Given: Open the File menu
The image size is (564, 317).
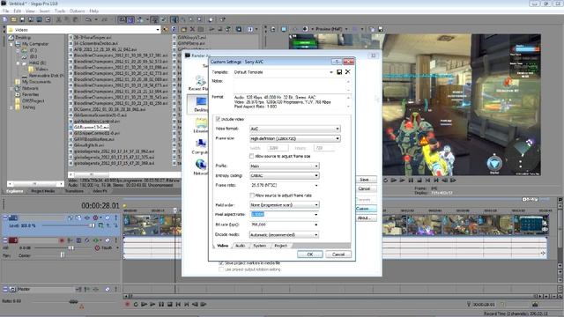Looking at the screenshot, I should click(x=6, y=11).
